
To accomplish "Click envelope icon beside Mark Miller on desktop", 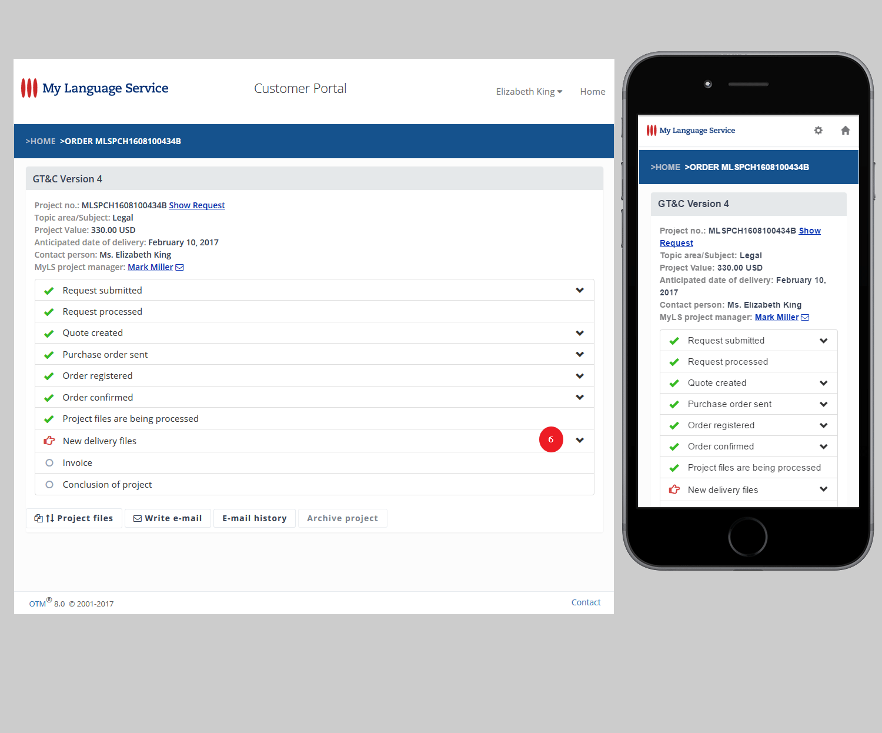I will [x=180, y=267].
